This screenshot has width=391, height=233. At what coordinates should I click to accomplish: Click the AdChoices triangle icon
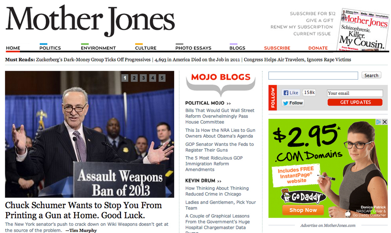point(378,122)
